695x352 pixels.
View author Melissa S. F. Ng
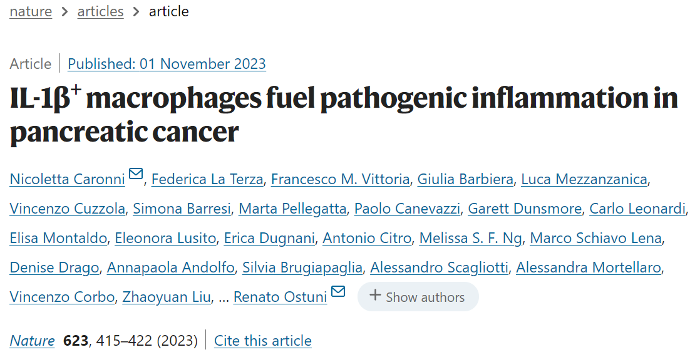(471, 238)
